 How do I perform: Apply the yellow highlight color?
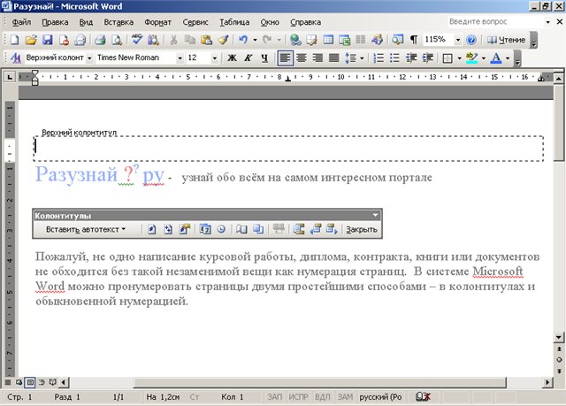click(471, 57)
